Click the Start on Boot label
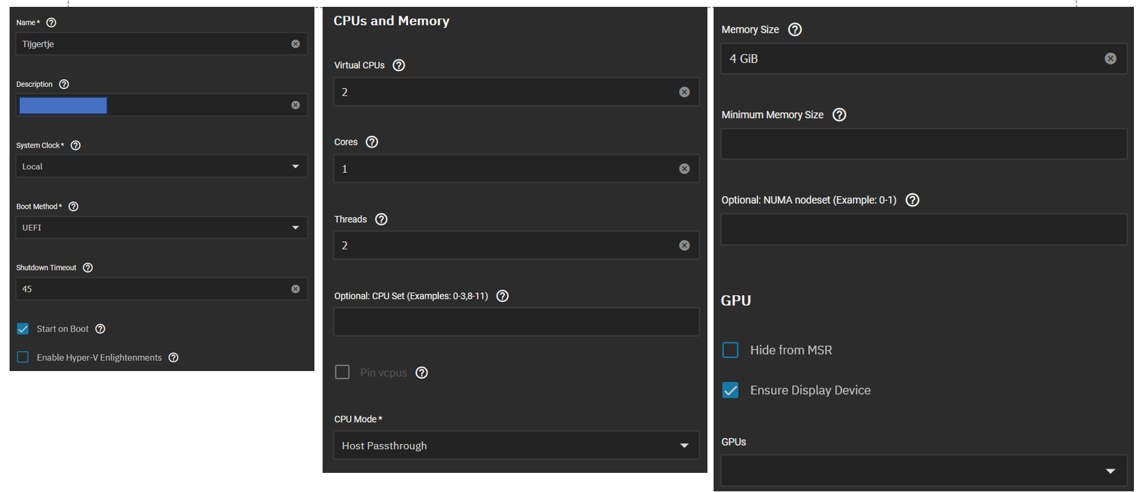 pyautogui.click(x=63, y=329)
